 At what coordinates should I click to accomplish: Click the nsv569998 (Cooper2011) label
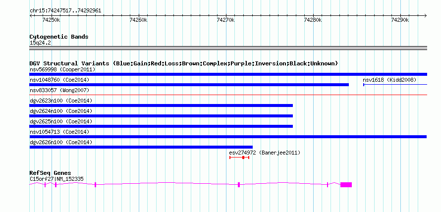(x=62, y=69)
